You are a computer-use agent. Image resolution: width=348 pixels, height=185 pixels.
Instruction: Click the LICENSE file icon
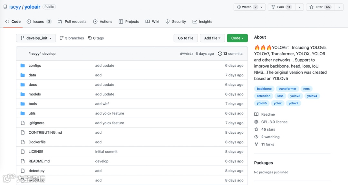(x=23, y=151)
